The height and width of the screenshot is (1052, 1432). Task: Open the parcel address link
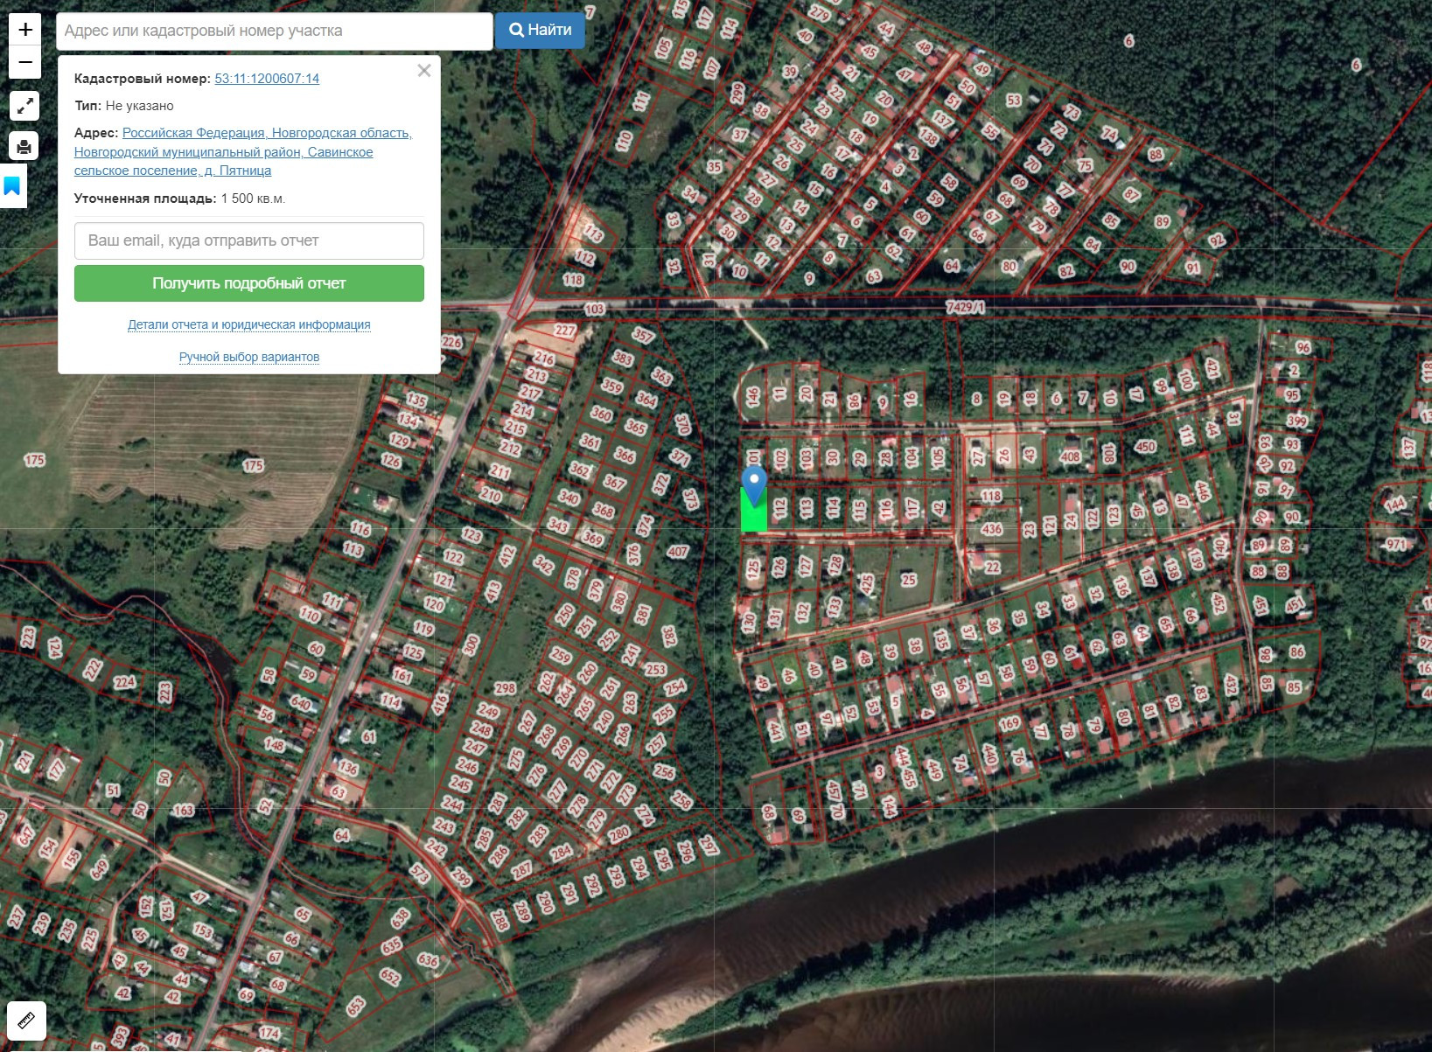coord(243,151)
